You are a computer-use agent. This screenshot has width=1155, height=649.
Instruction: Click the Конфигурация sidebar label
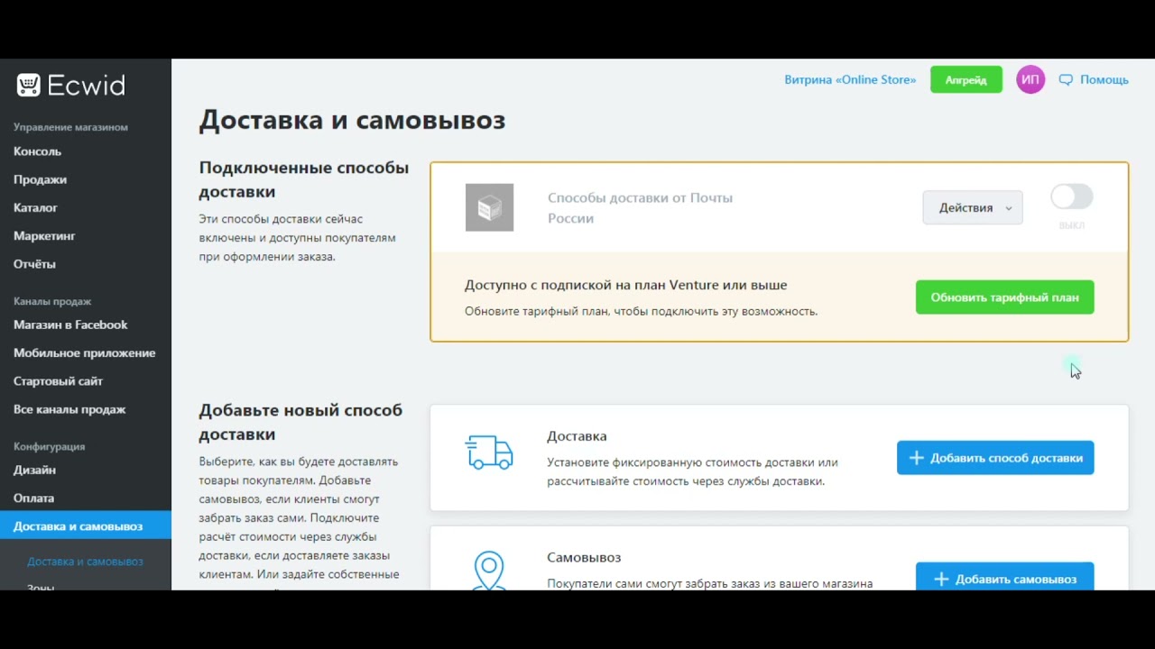(x=49, y=446)
